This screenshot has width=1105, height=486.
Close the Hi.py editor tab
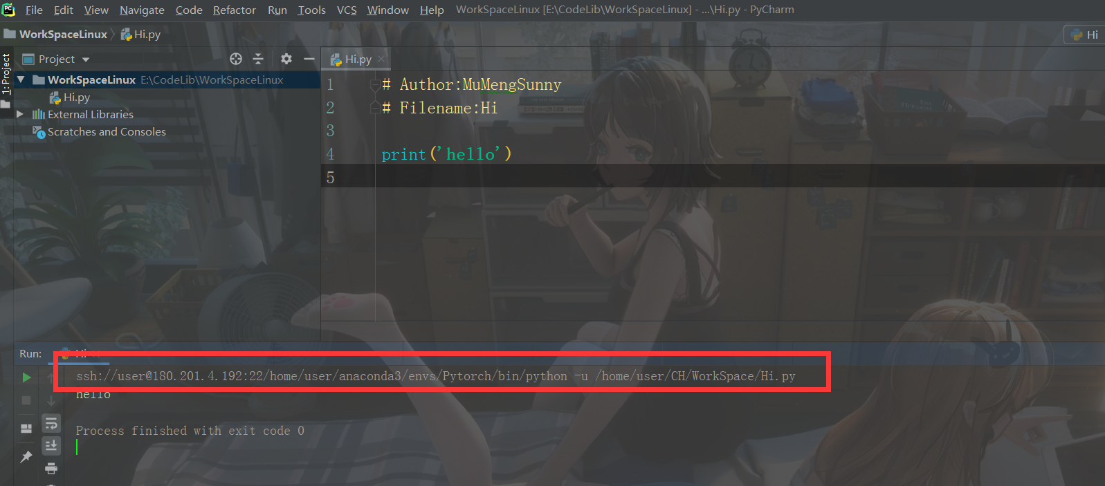coord(381,59)
